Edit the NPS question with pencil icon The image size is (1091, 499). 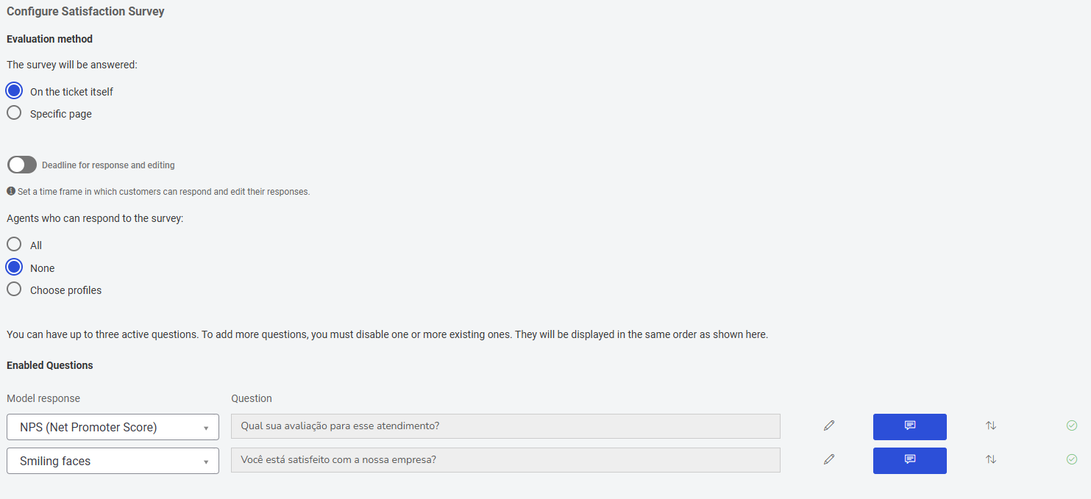tap(829, 426)
